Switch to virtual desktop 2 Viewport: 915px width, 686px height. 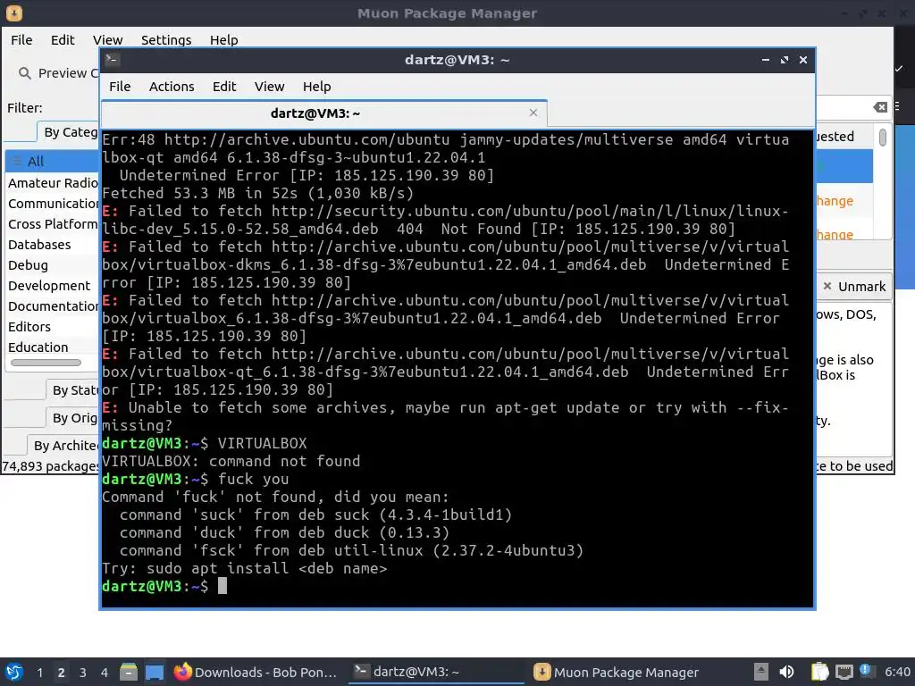point(62,673)
